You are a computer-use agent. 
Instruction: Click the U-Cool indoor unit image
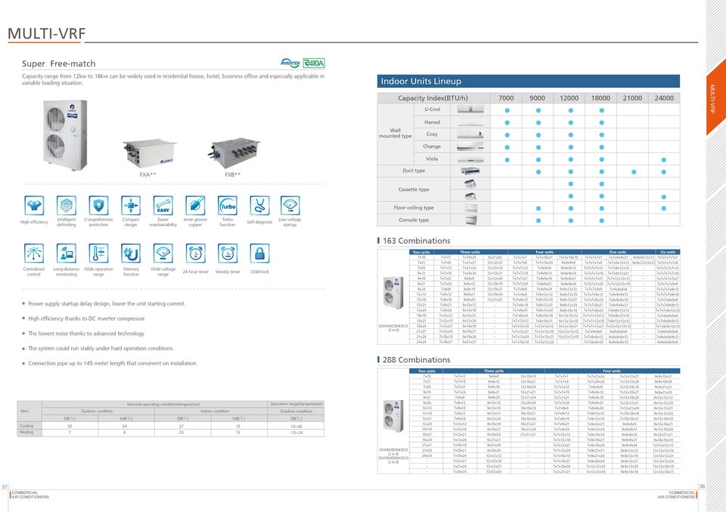coord(470,110)
